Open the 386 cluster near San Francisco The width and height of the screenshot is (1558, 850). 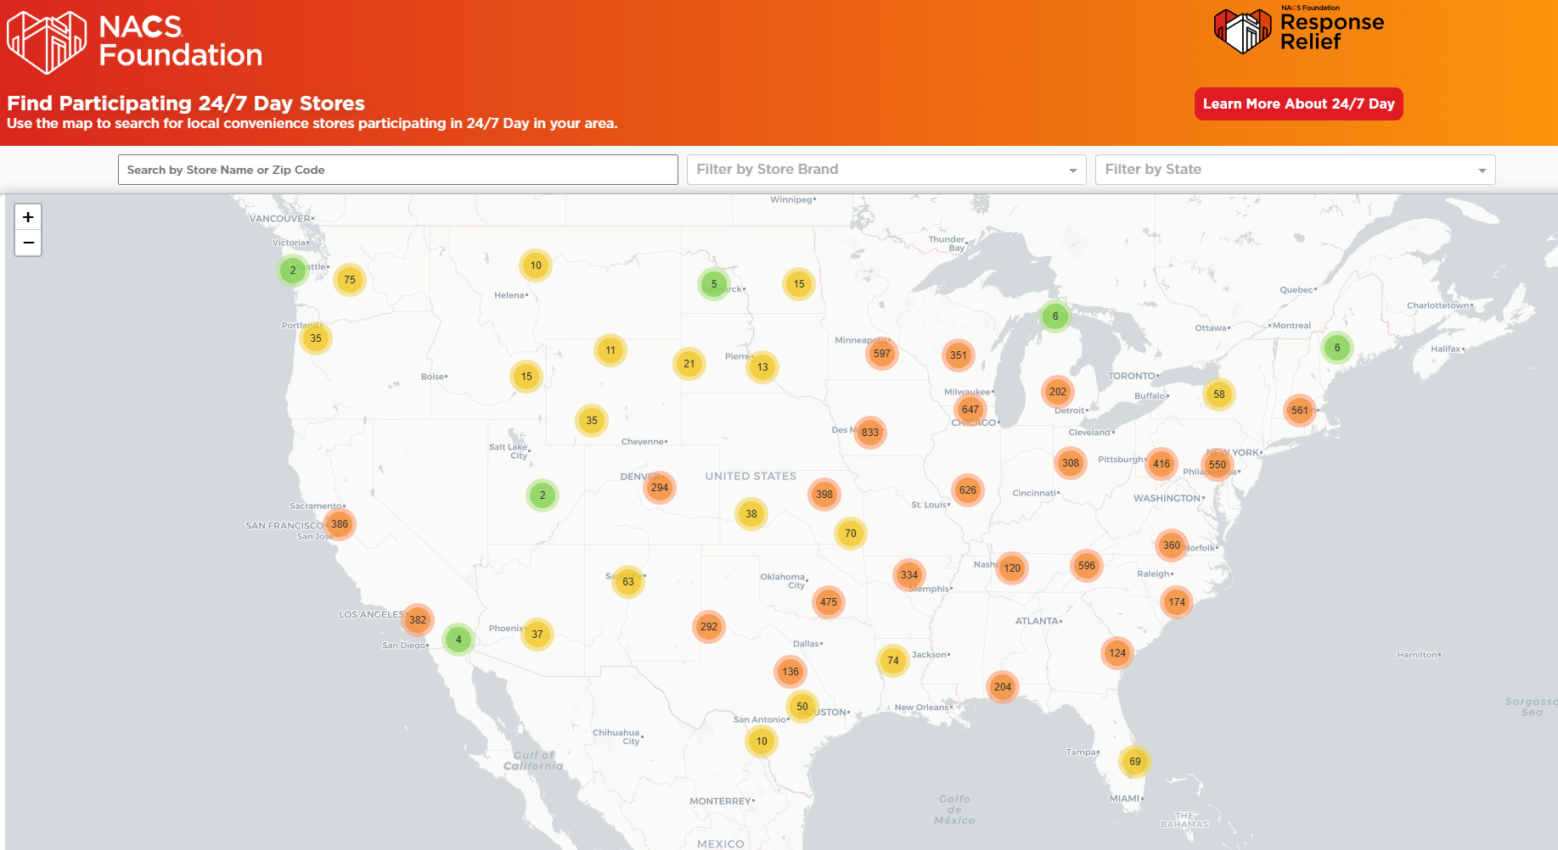[340, 524]
